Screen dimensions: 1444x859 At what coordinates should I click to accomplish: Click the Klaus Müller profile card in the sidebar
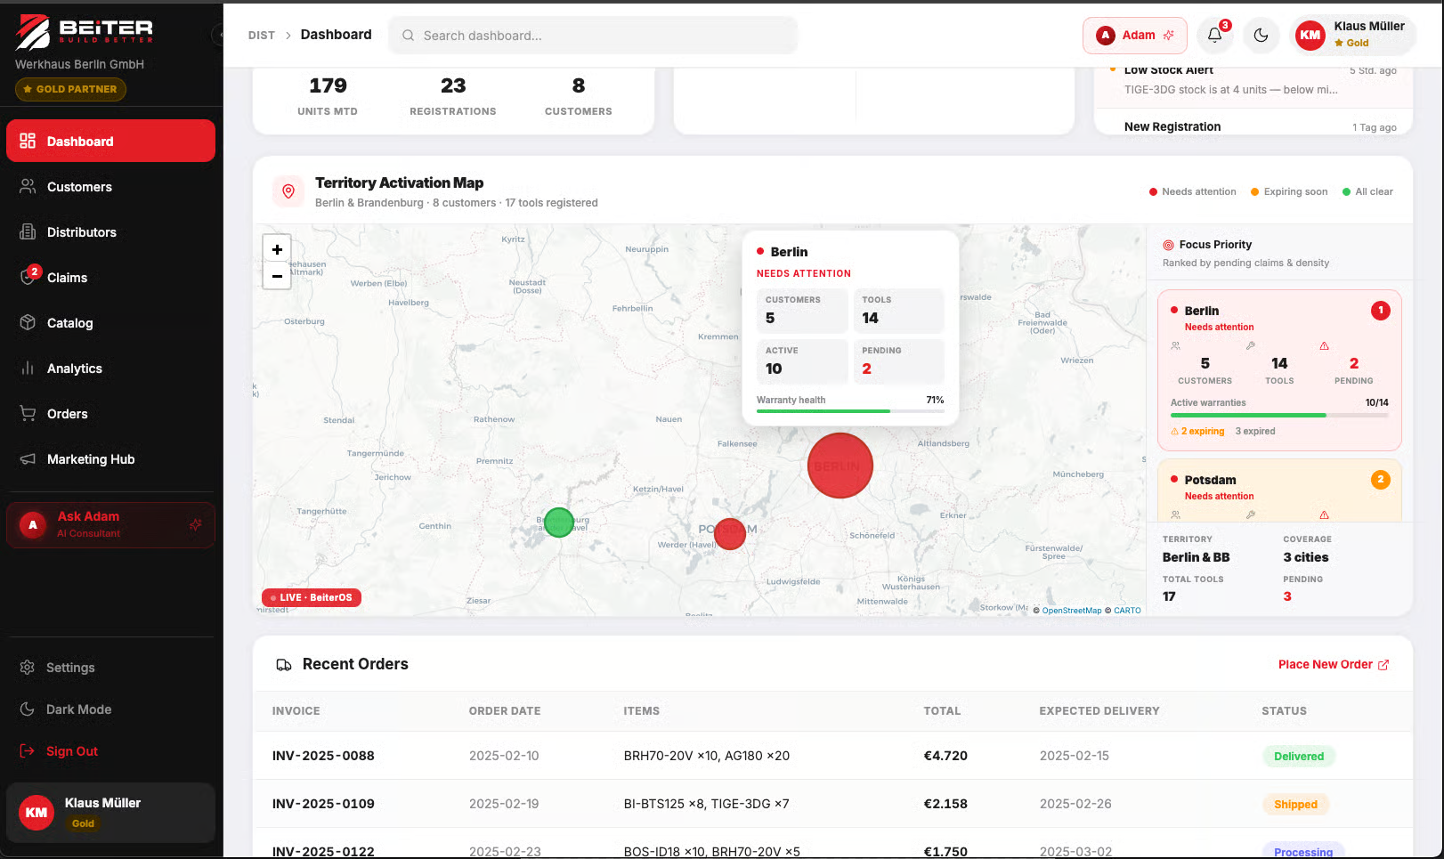coord(110,812)
